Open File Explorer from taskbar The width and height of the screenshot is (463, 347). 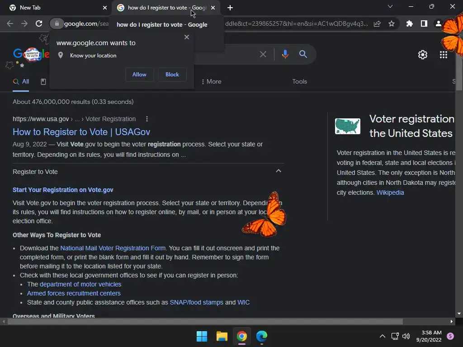click(222, 336)
